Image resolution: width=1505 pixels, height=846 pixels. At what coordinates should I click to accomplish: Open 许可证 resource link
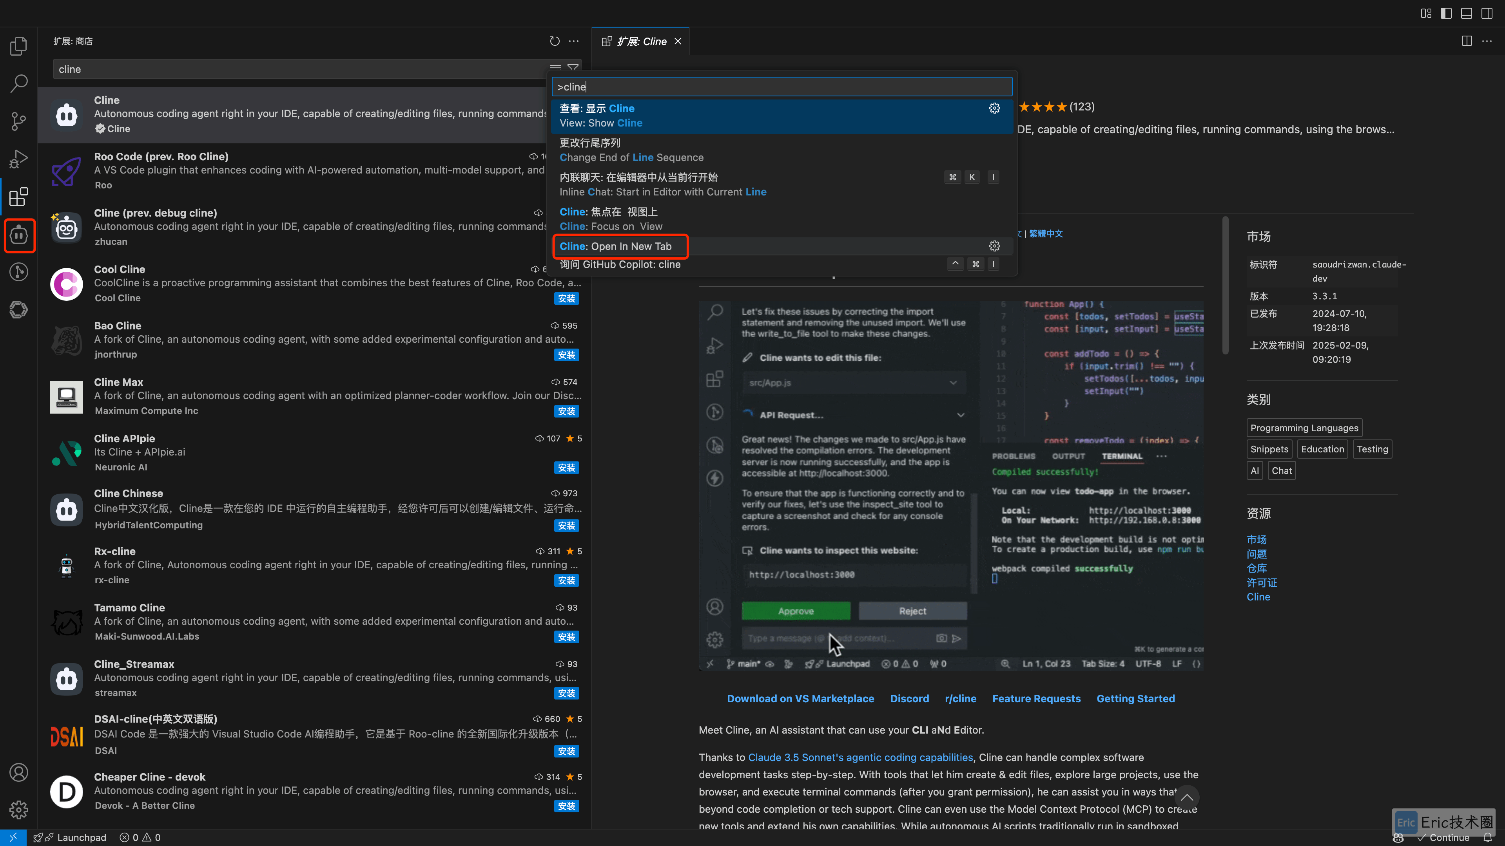(x=1262, y=583)
